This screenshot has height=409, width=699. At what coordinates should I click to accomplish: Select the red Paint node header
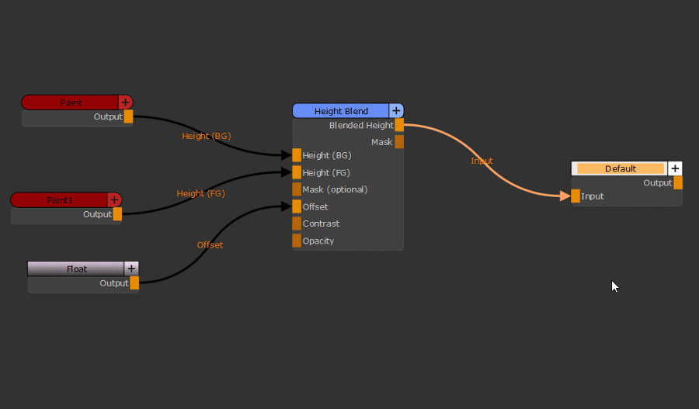coord(71,102)
